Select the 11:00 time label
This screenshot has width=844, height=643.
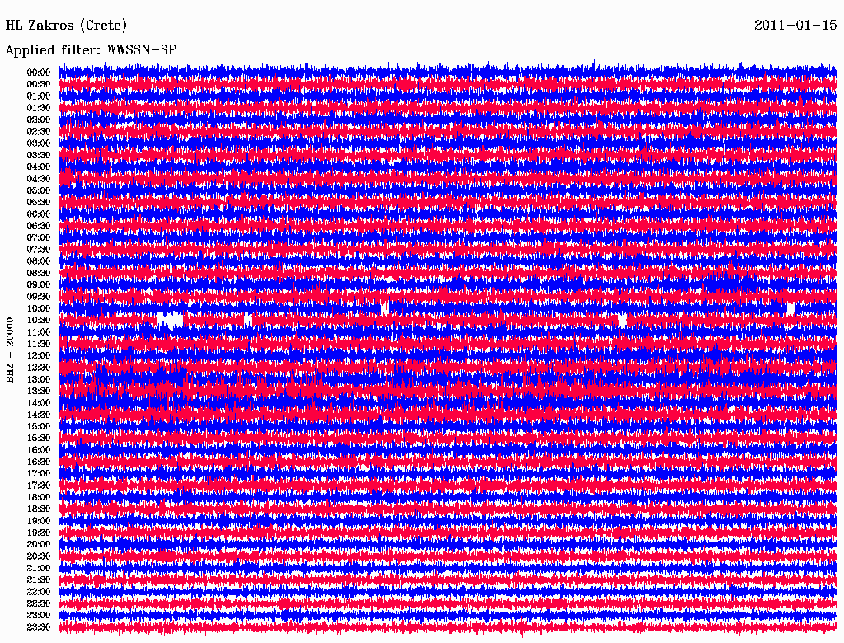[x=39, y=331]
